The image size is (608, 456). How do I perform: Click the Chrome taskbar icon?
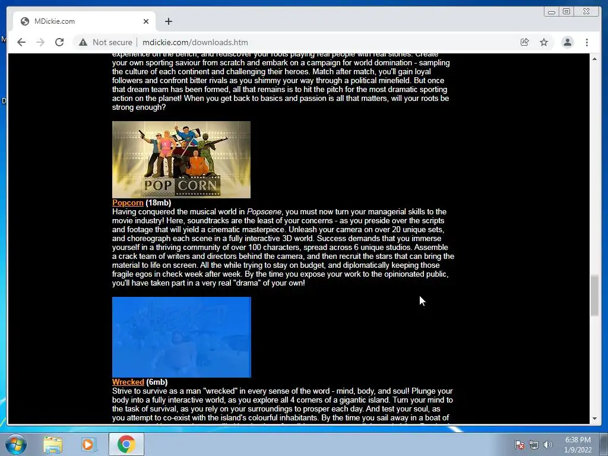click(x=126, y=444)
